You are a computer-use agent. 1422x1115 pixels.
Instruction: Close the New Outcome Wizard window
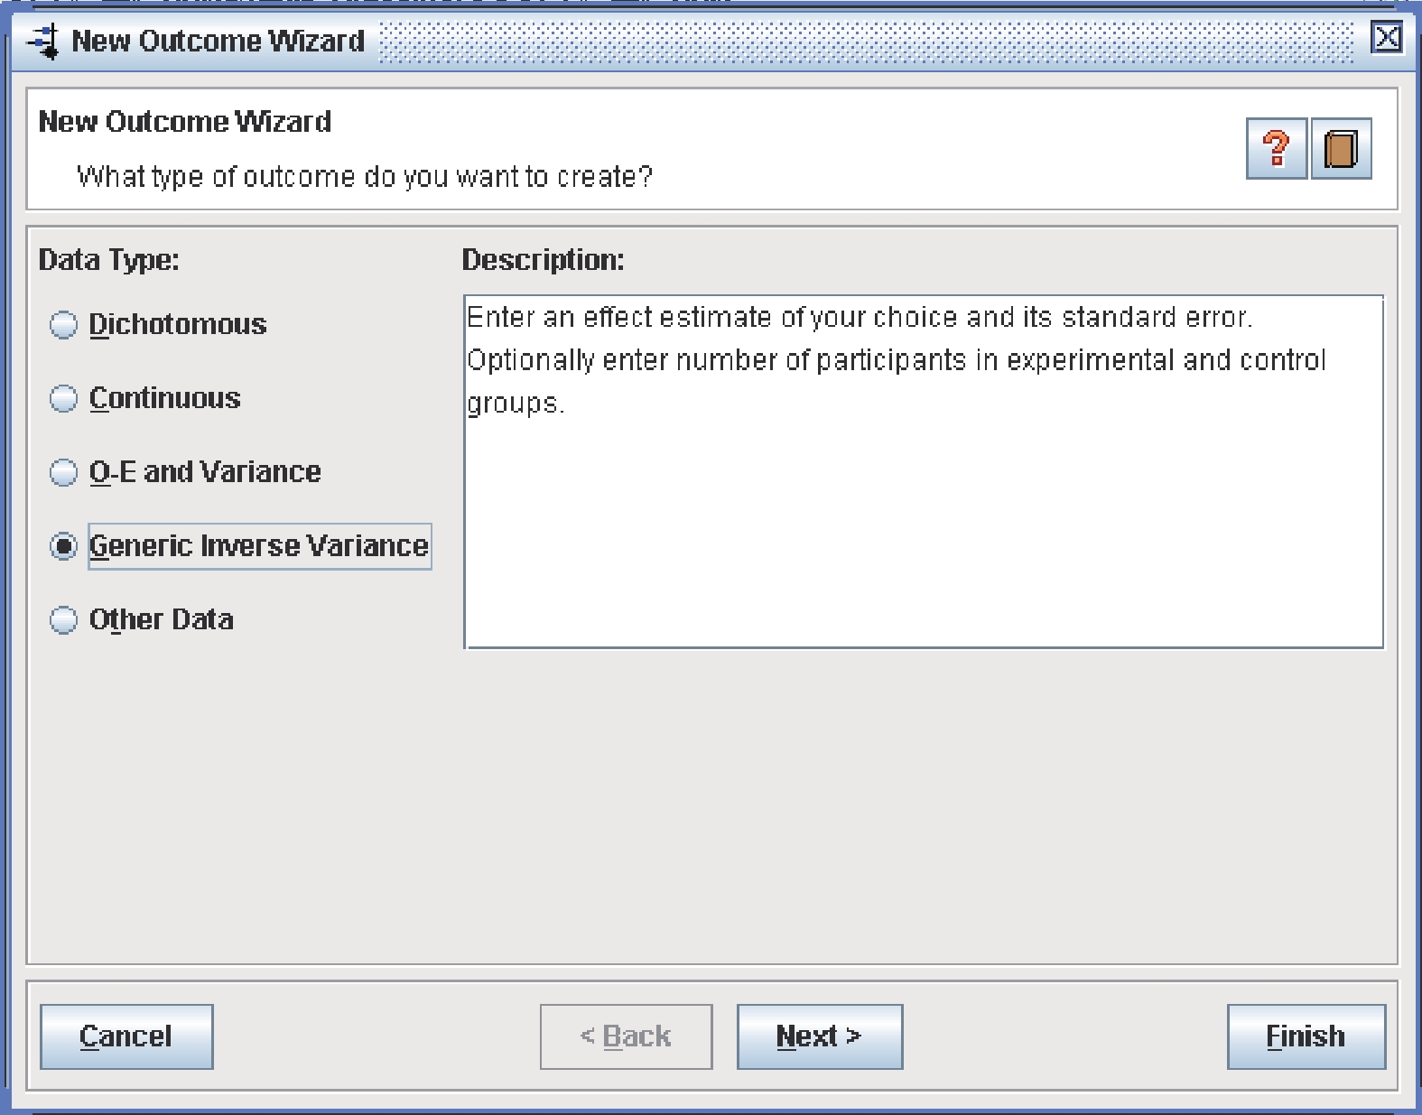(x=1387, y=39)
